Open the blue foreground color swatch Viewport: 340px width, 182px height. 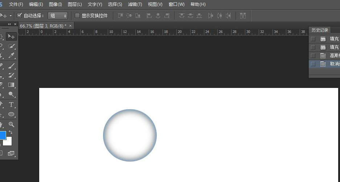click(3, 135)
